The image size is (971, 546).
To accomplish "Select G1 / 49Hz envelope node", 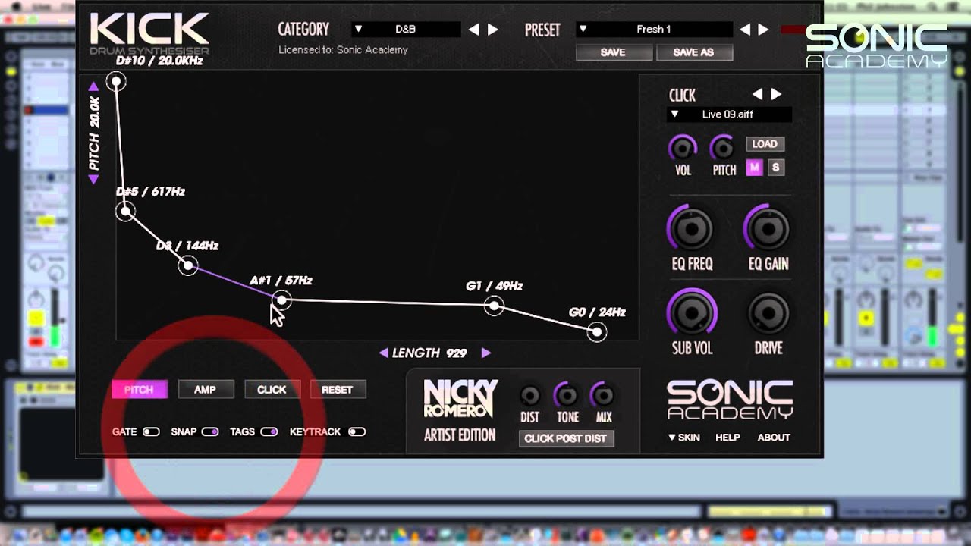I will [x=494, y=306].
